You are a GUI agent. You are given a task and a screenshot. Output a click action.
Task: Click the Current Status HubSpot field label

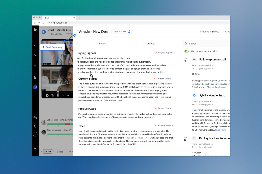162,79
